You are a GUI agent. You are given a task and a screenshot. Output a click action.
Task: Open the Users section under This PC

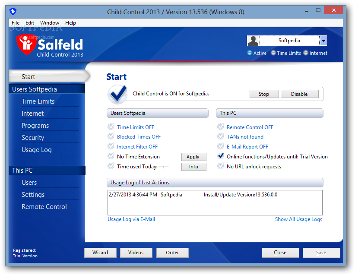click(29, 183)
